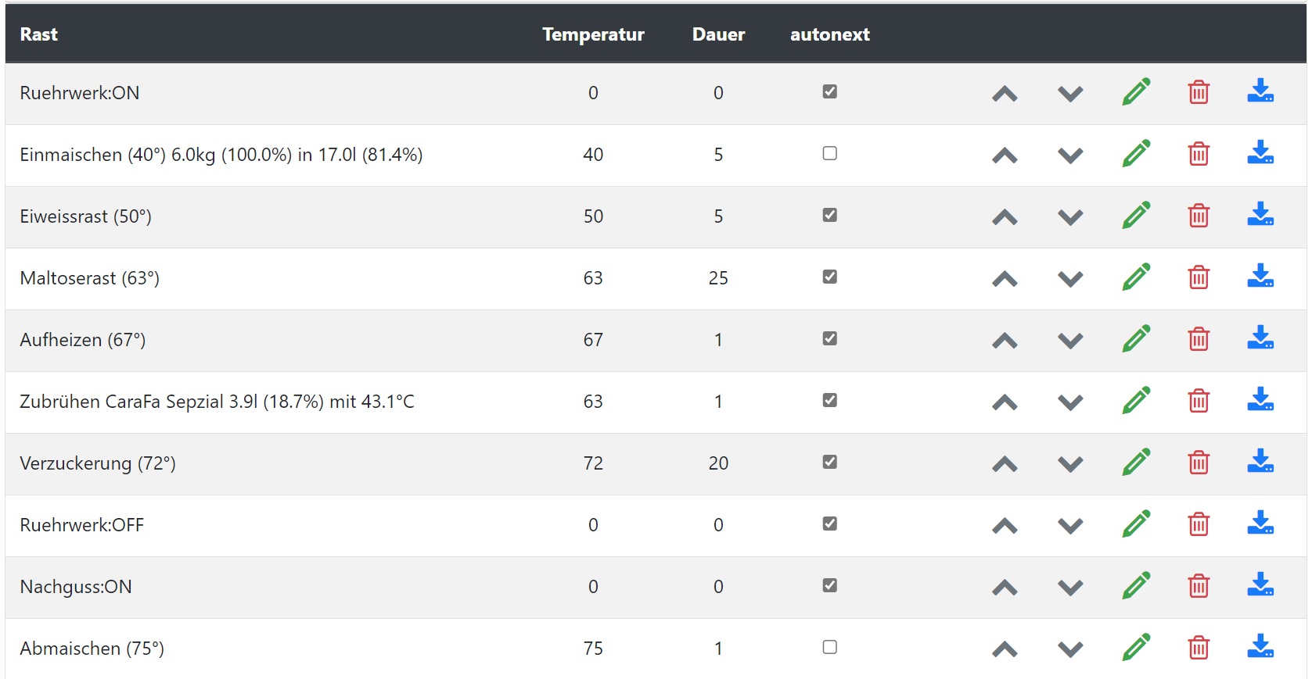
Task: Edit the Einmaischen (40°) step
Action: 1136,154
